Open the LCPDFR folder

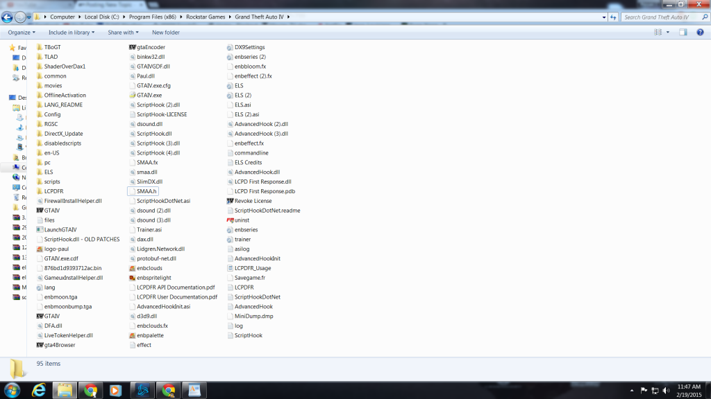(53, 191)
